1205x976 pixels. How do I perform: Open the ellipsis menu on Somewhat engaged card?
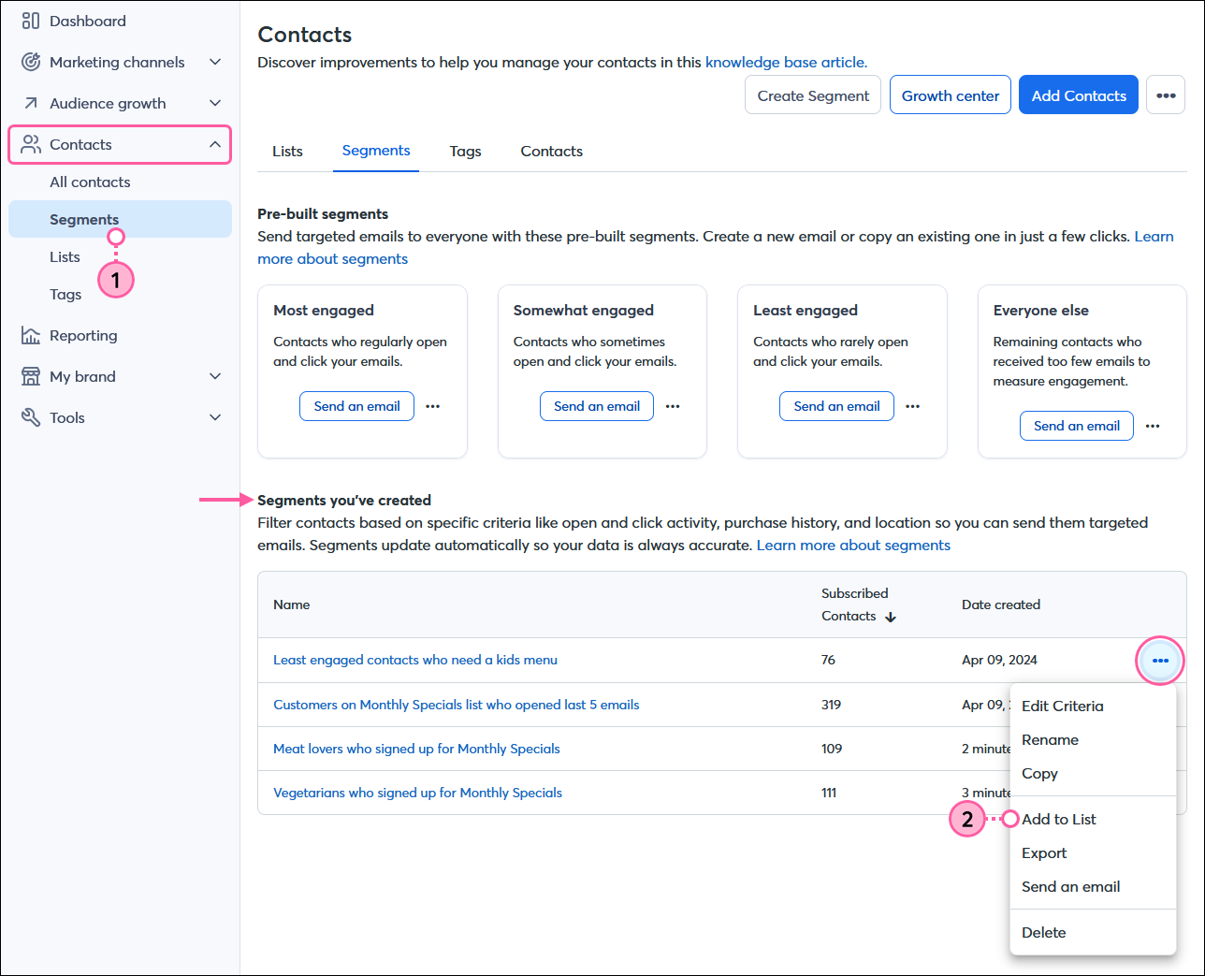pyautogui.click(x=673, y=406)
